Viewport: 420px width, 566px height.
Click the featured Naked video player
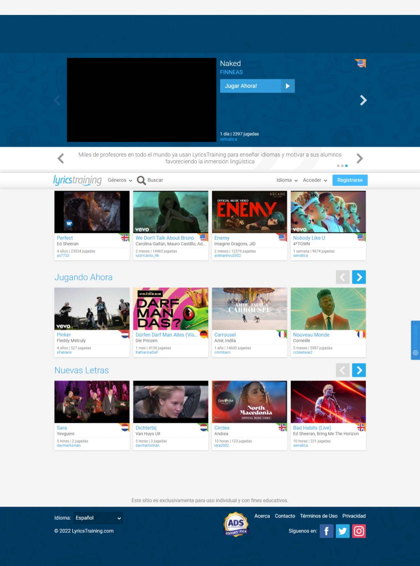click(142, 100)
